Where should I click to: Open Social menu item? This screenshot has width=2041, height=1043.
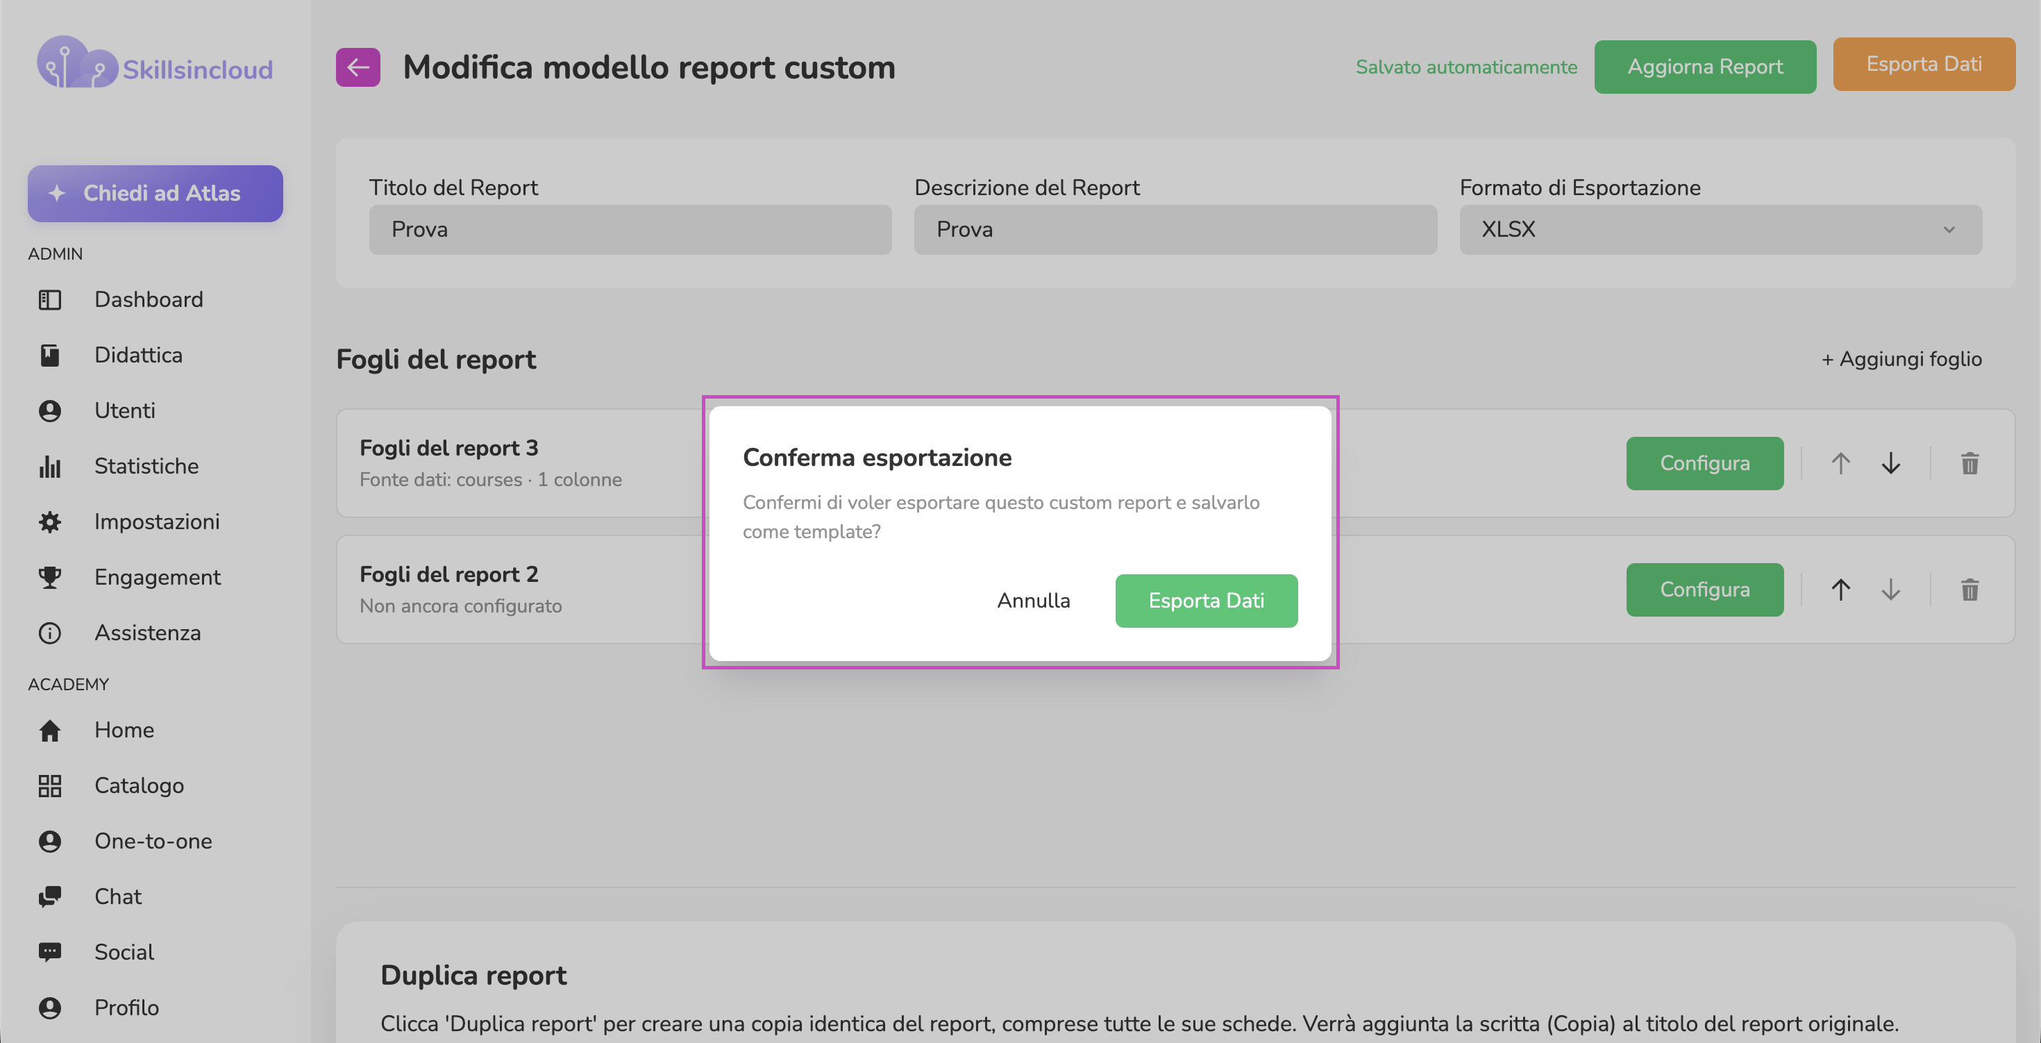pos(124,952)
